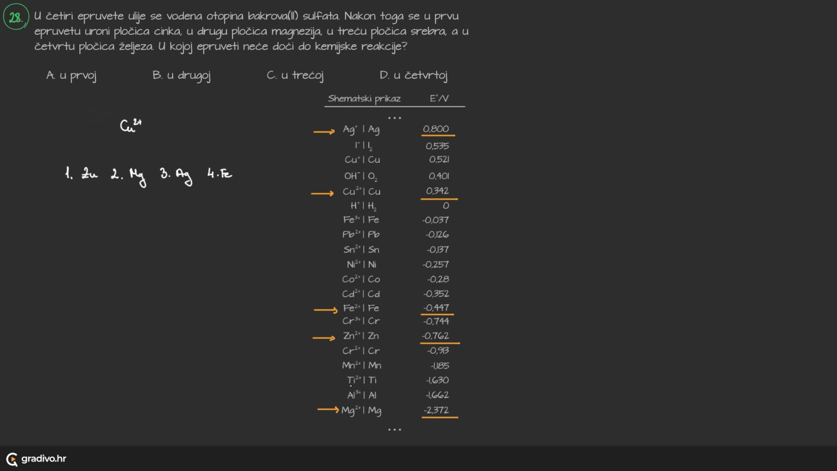Click the orange arrow beside Mg2+ | Mg
This screenshot has height=471, width=837.
(x=328, y=410)
